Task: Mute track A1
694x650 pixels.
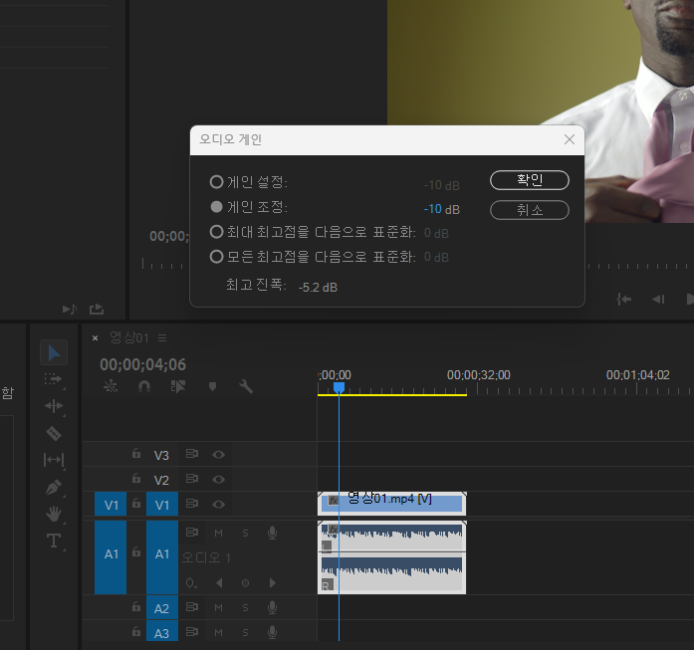Action: click(x=219, y=534)
